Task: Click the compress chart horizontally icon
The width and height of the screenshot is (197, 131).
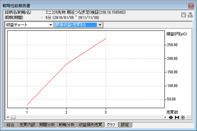Action: 177,117
